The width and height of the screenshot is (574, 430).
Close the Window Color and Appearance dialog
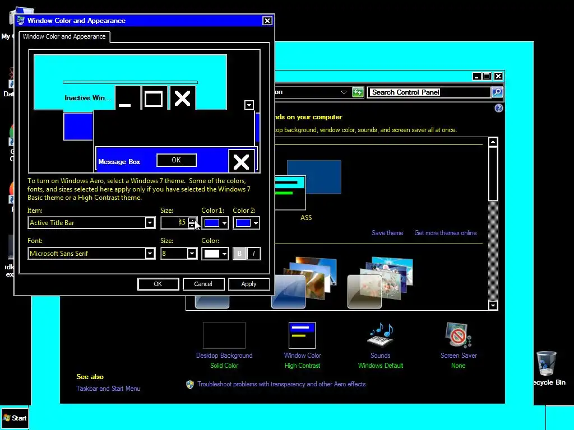[x=267, y=21]
